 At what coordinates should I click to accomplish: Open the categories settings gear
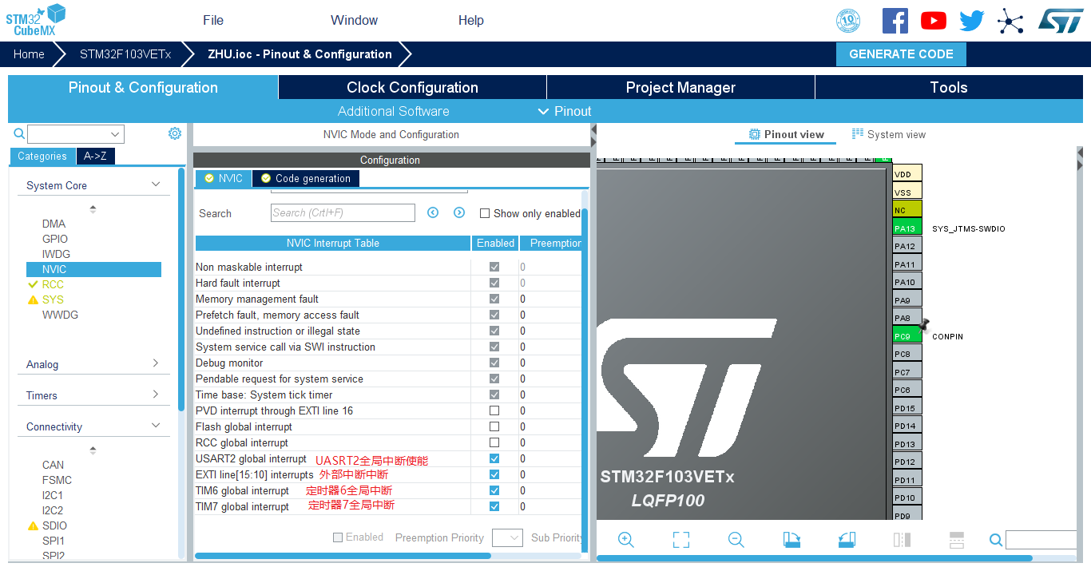(175, 133)
